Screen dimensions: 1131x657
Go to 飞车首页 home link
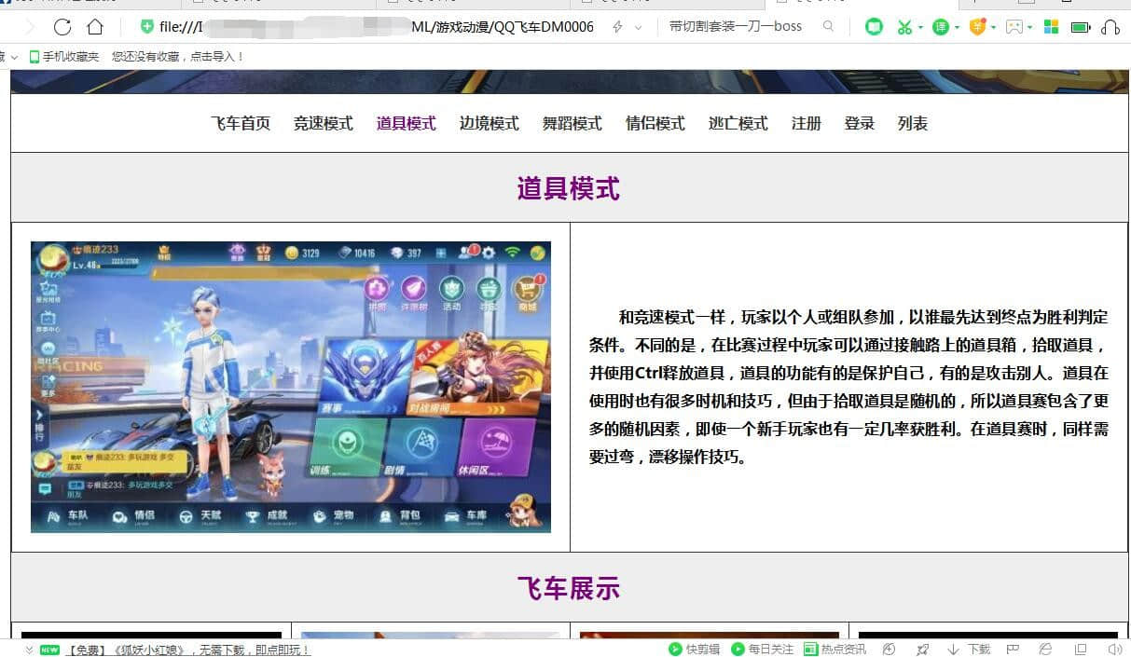coord(241,123)
